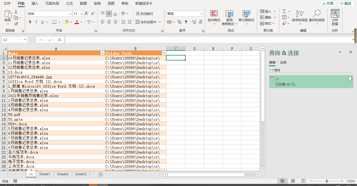Click in the formula bar input
This screenshot has width=357, height=186.
pyautogui.click(x=209, y=40)
